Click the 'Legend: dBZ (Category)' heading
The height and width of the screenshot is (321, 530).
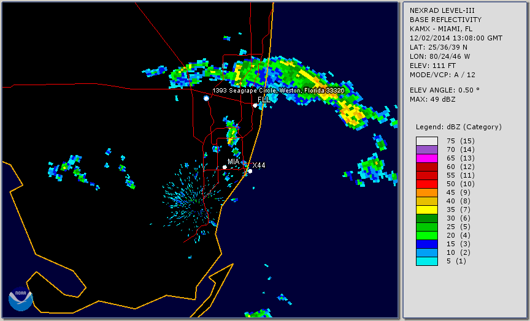click(x=459, y=127)
